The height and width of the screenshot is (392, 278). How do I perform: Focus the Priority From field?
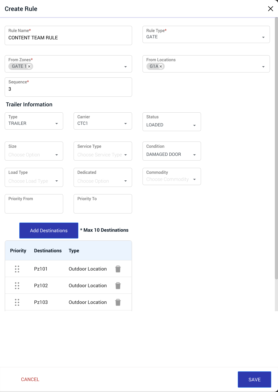(x=34, y=204)
